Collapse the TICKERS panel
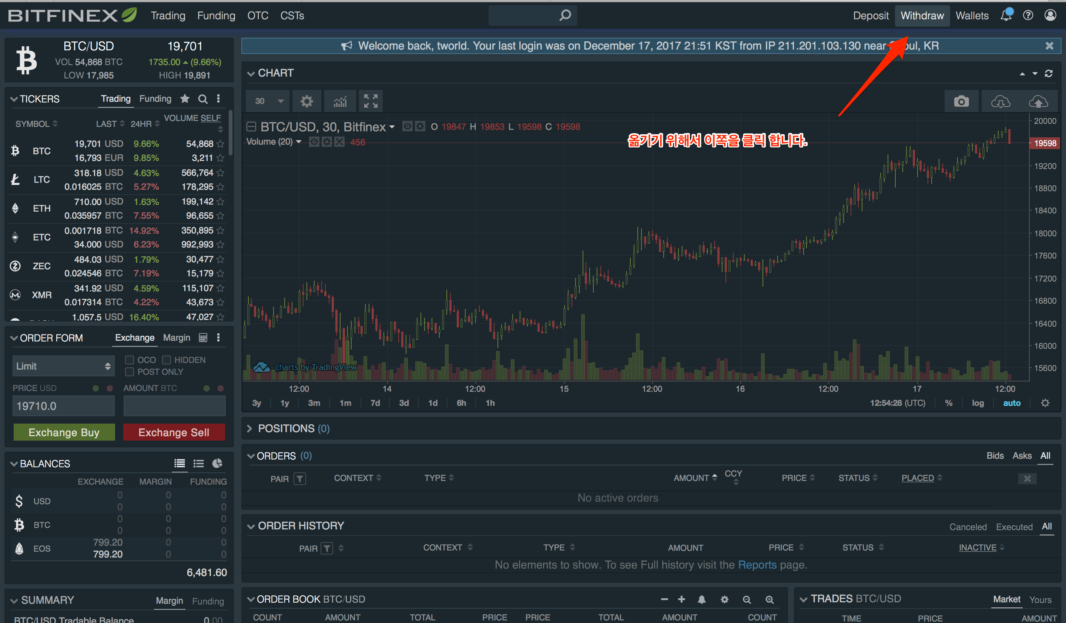1066x623 pixels. pos(14,99)
